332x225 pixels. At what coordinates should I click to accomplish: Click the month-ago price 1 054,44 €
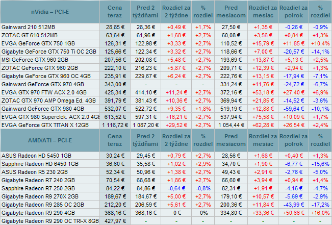click(231, 125)
